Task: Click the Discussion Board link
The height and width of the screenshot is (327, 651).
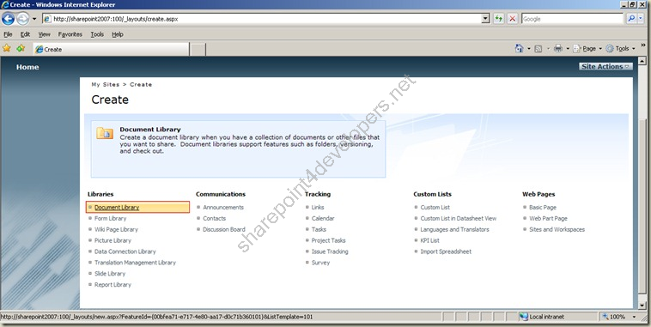Action: pyautogui.click(x=224, y=229)
